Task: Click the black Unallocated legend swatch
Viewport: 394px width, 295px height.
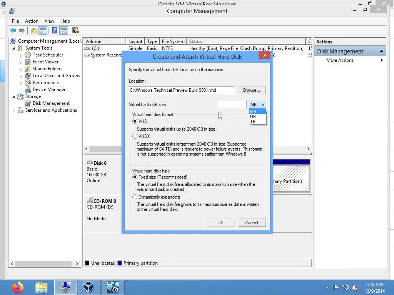Action: [87, 263]
